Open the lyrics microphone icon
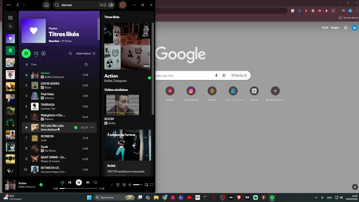Screen dimensions: 359x202 pos(112,185)
